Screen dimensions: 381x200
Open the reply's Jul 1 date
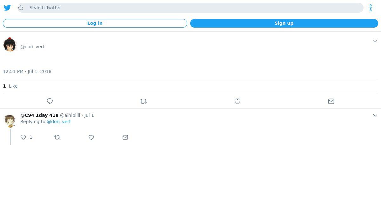point(89,115)
